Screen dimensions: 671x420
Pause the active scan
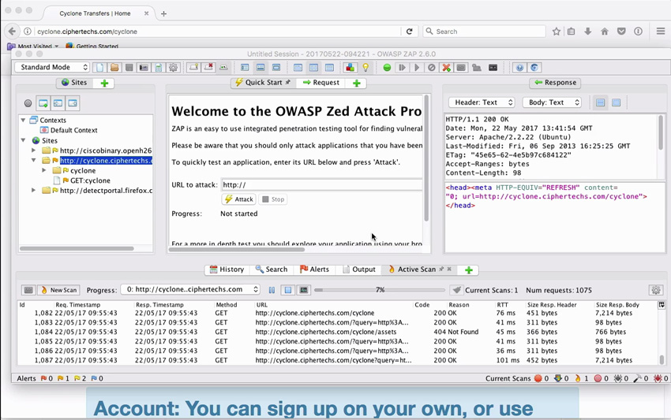tap(272, 290)
